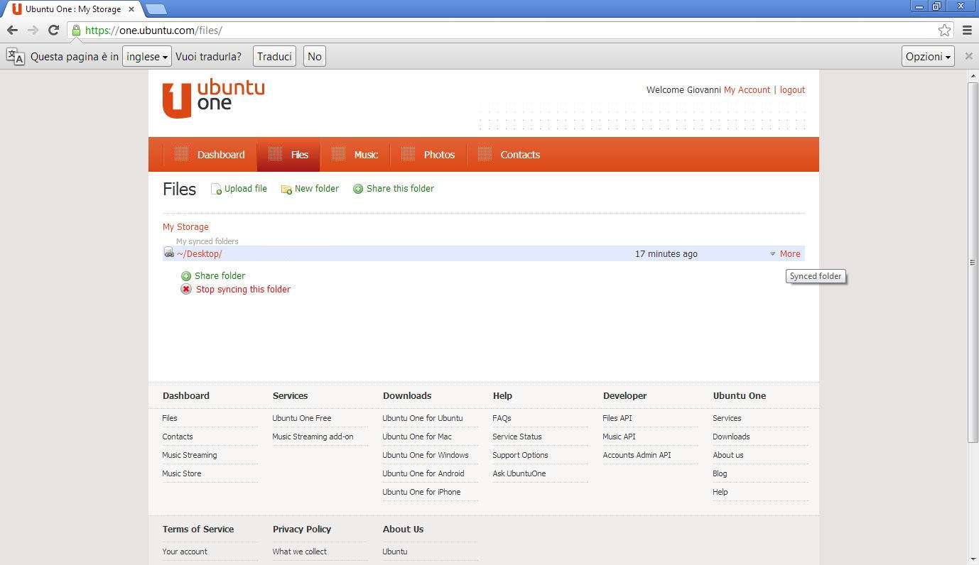Click the logout link

click(x=792, y=90)
